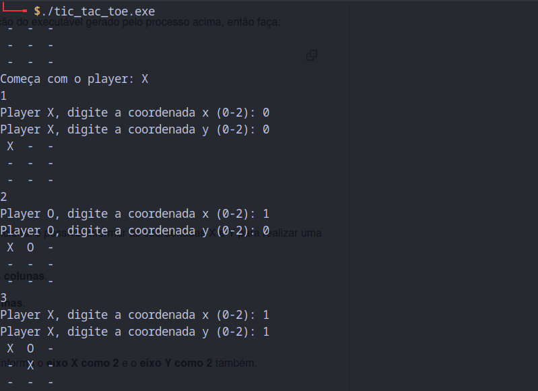538x391 pixels.
Task: Click turn number 3 in output
Action: [x=3, y=297]
